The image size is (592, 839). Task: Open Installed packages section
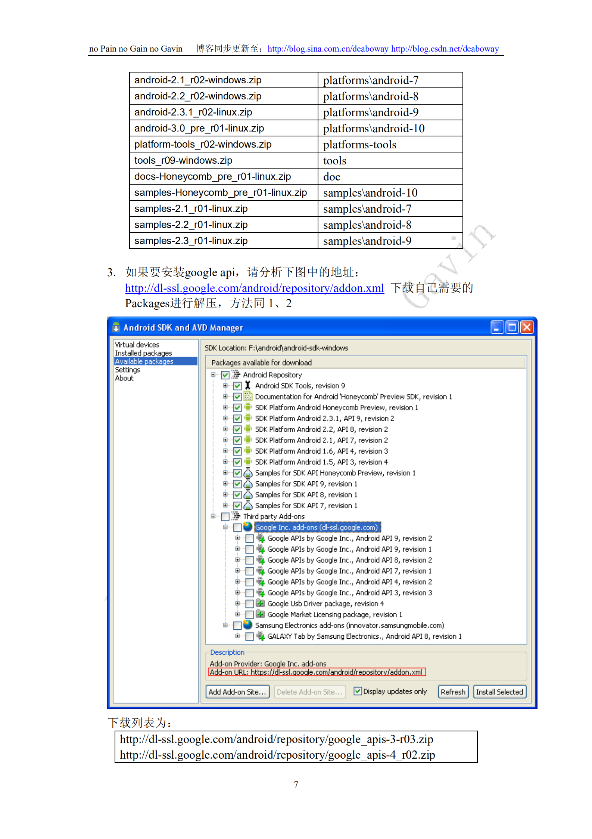(x=143, y=352)
